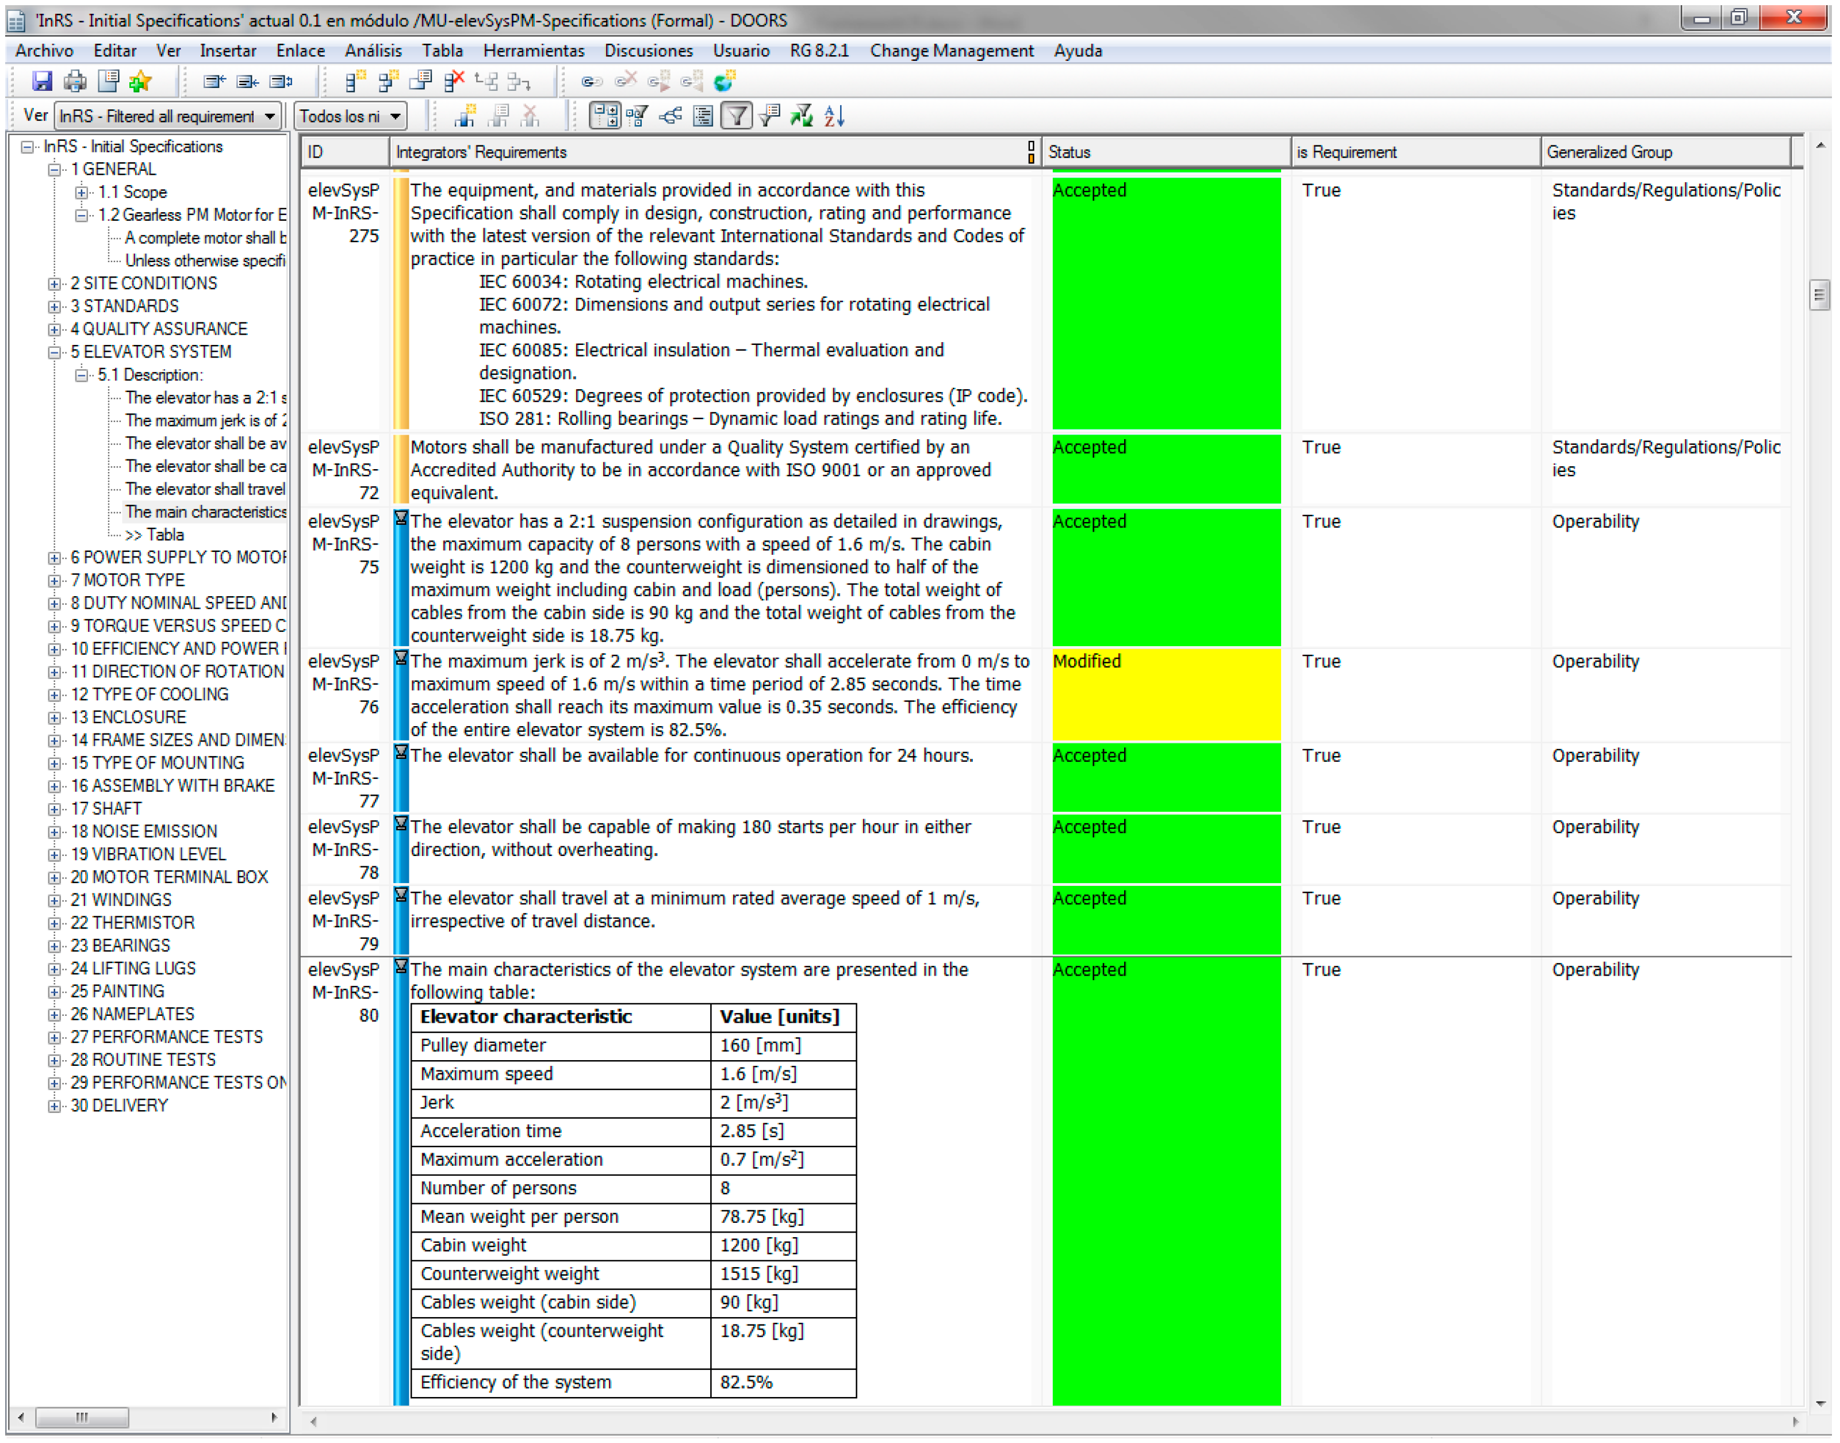This screenshot has width=1840, height=1443.
Task: Click the insert object icon
Action: click(356, 81)
